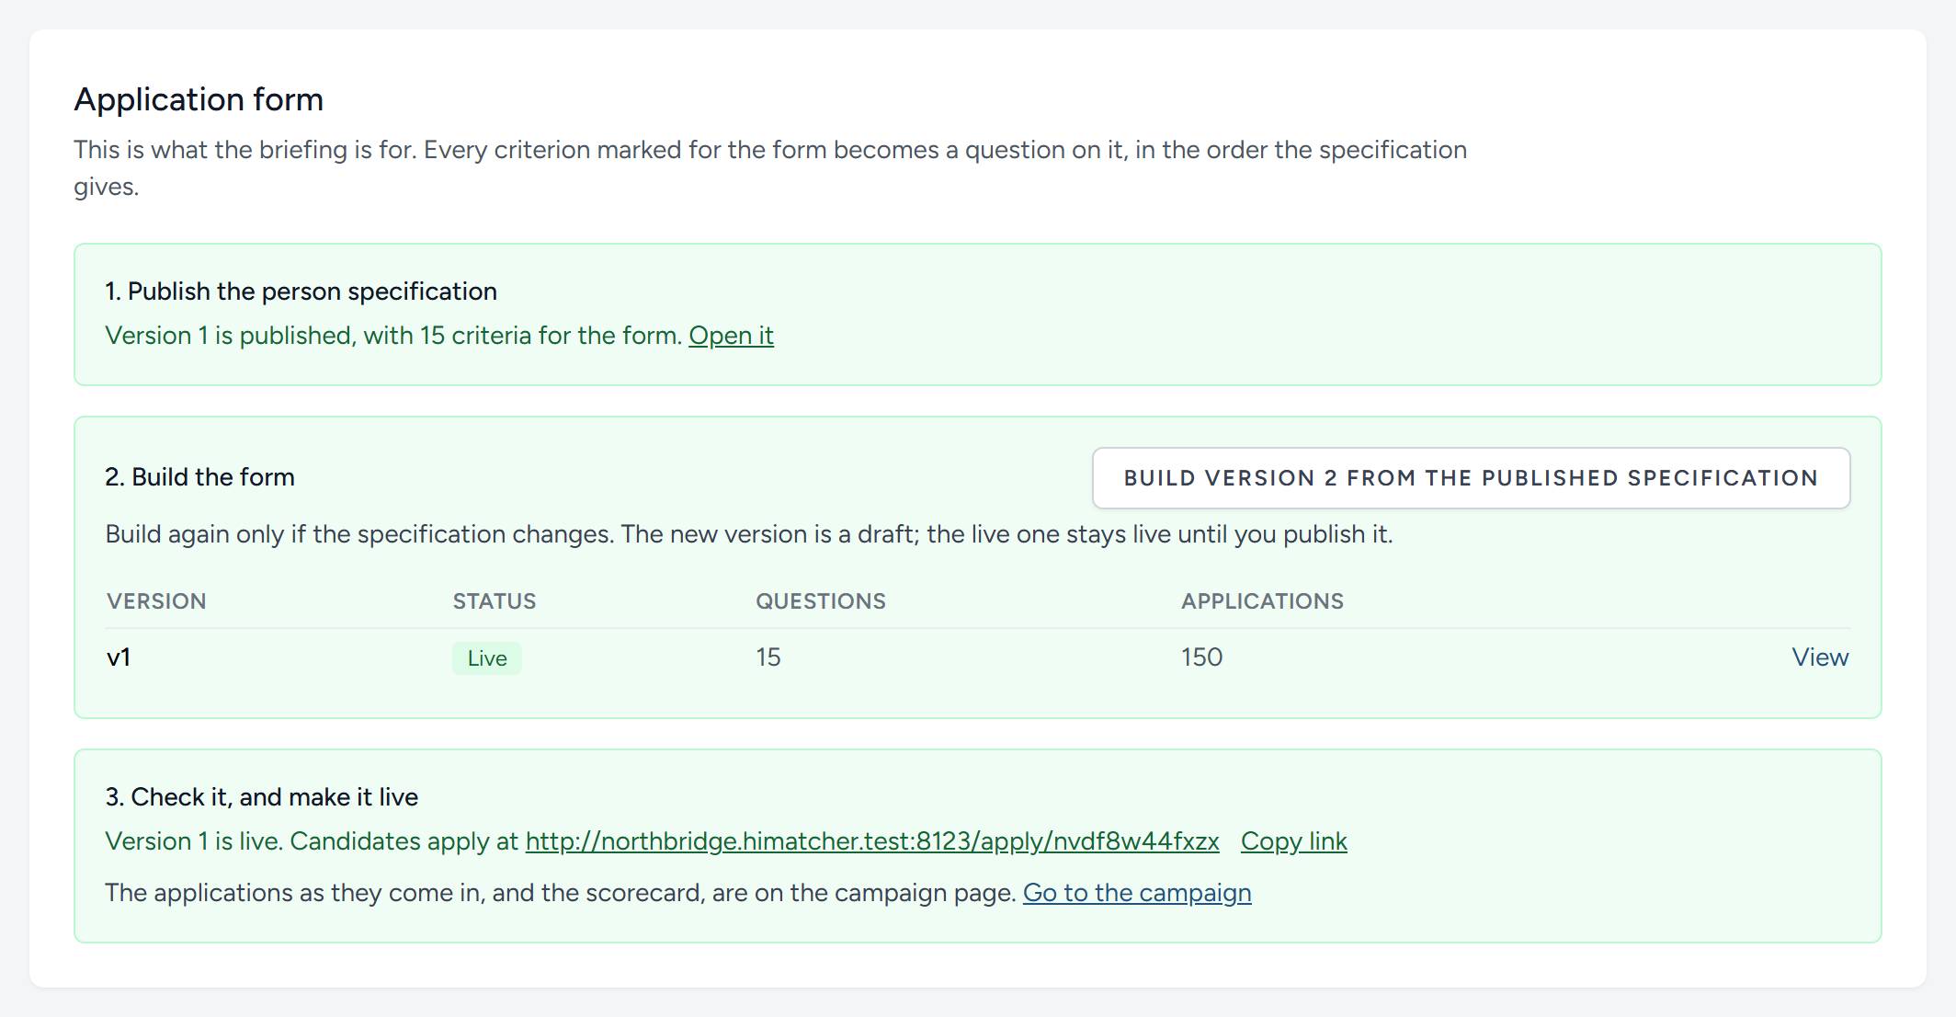Copy link to the application form

1293,841
